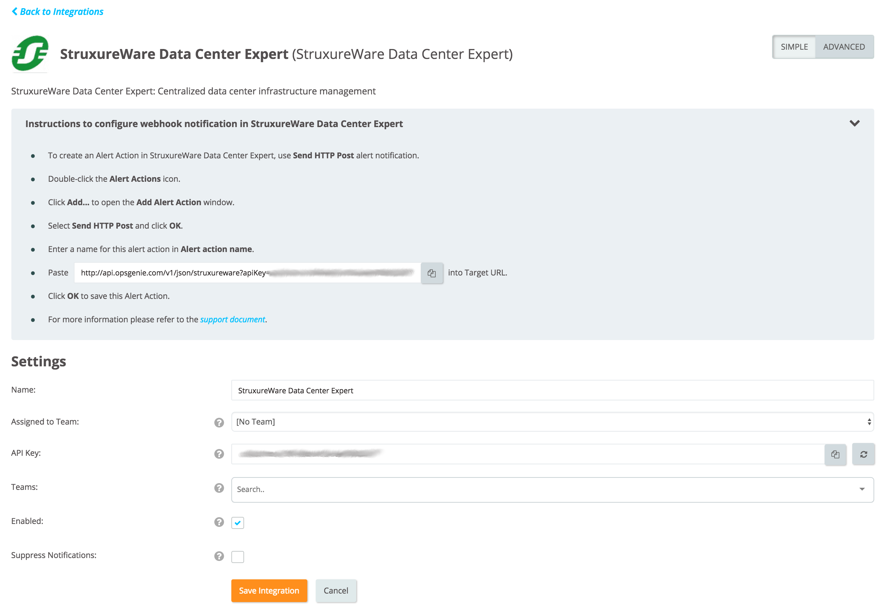Open help for Suppress Notifications

pos(219,556)
